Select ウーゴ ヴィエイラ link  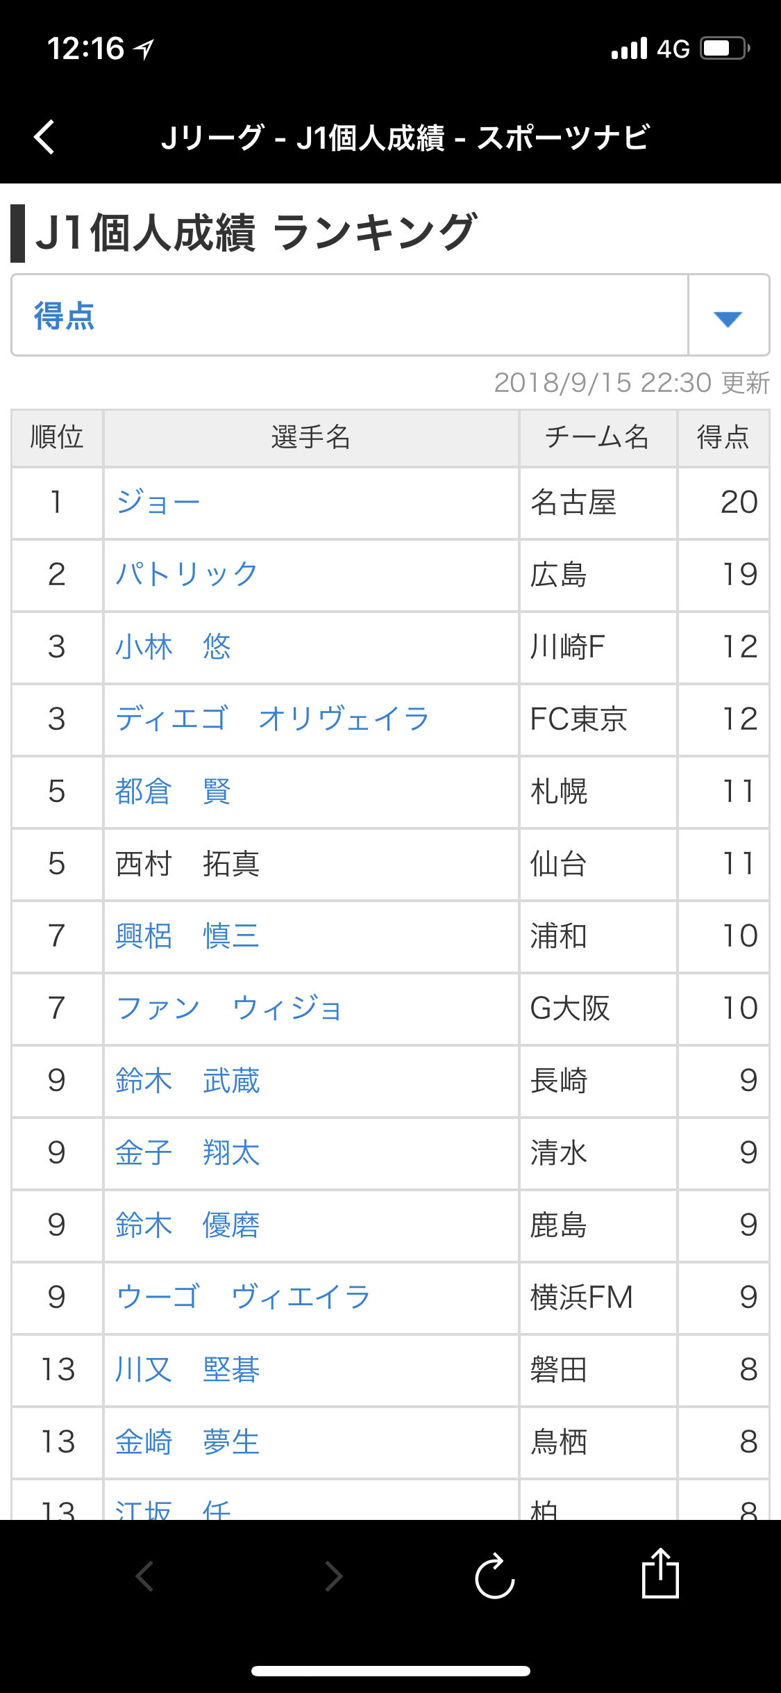pos(243,1298)
